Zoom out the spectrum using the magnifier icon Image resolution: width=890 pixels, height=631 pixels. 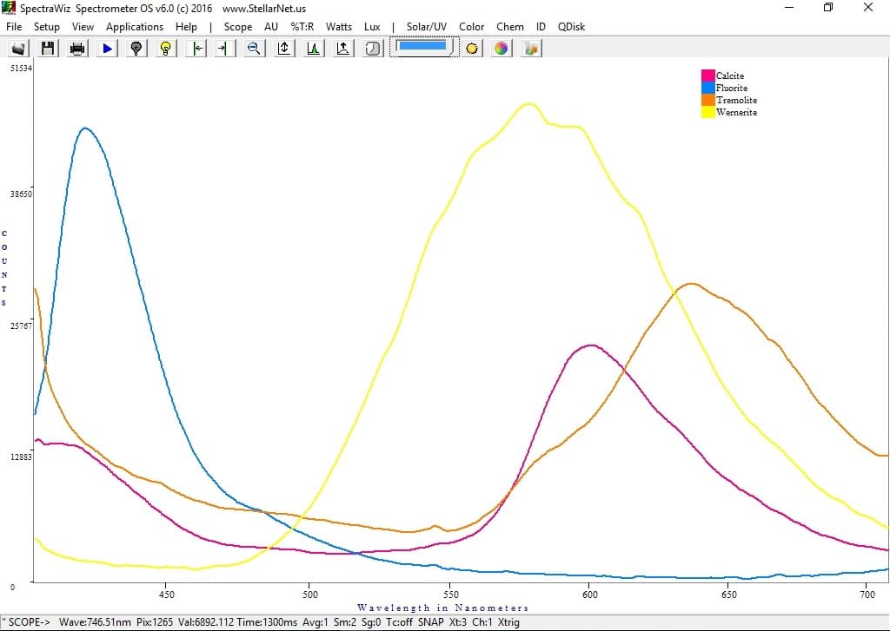253,48
